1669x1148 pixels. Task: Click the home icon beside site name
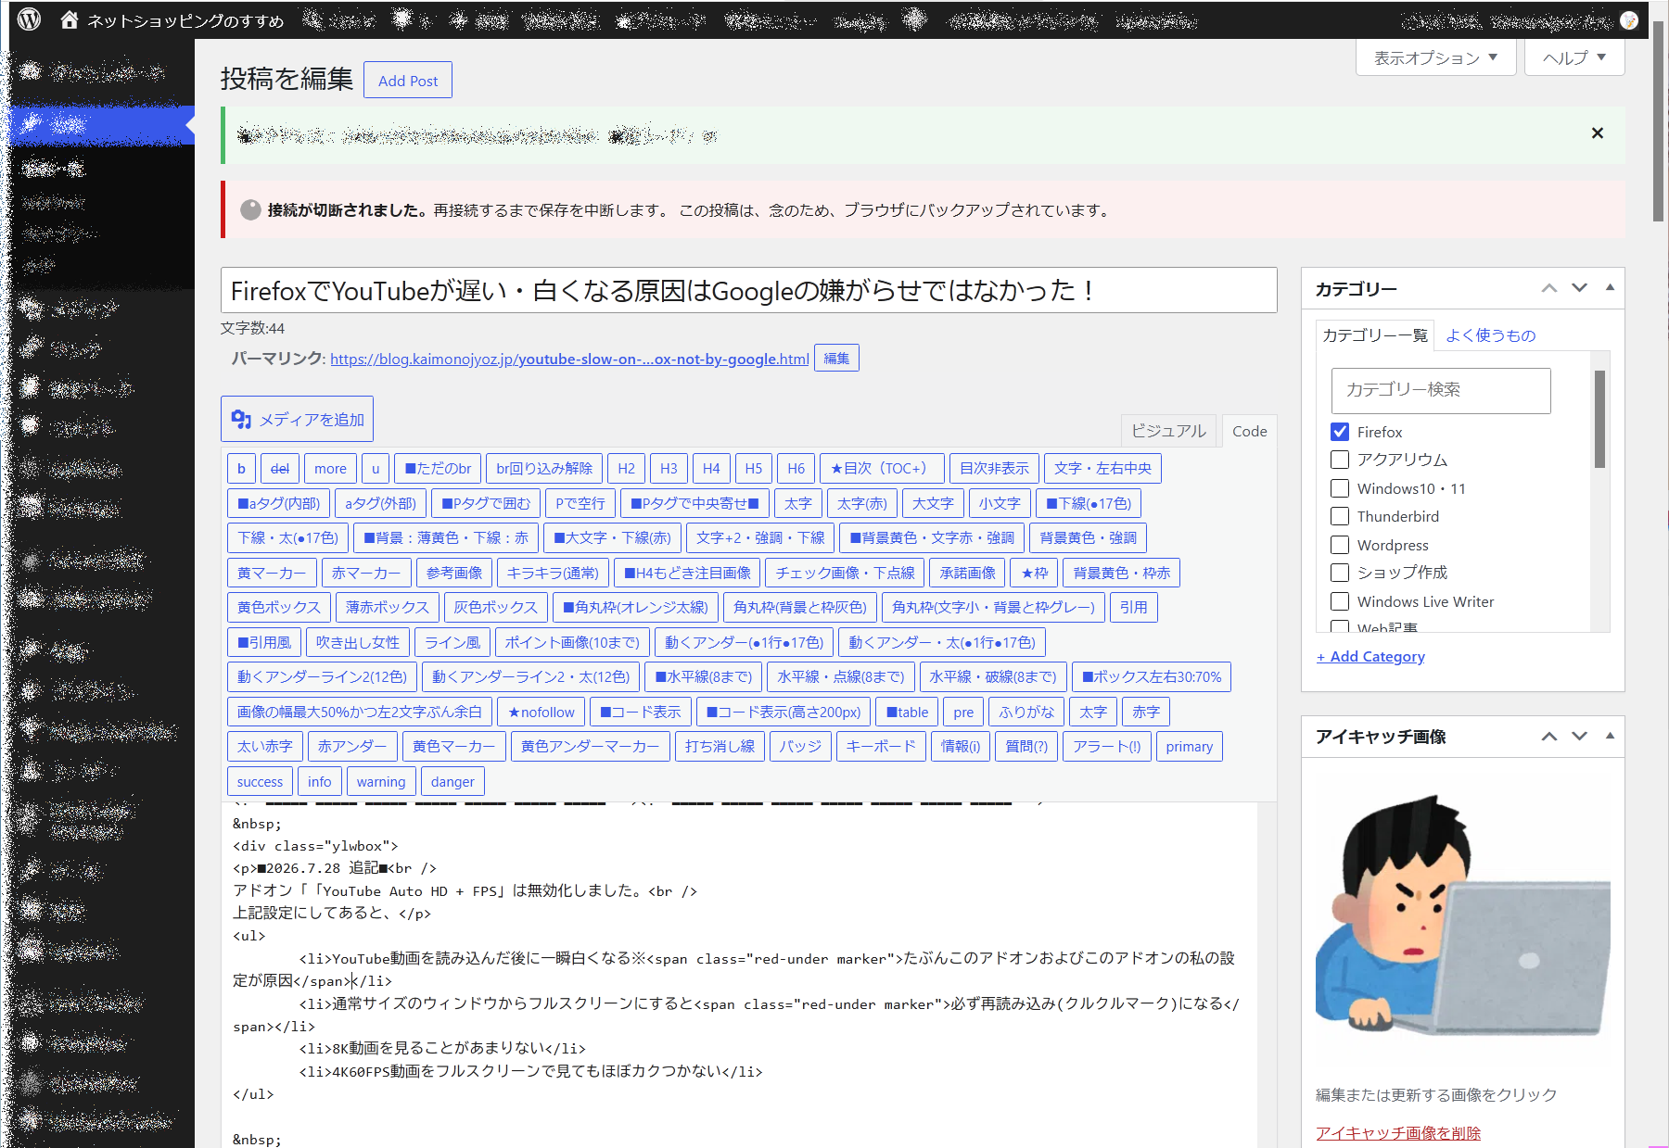click(x=70, y=19)
